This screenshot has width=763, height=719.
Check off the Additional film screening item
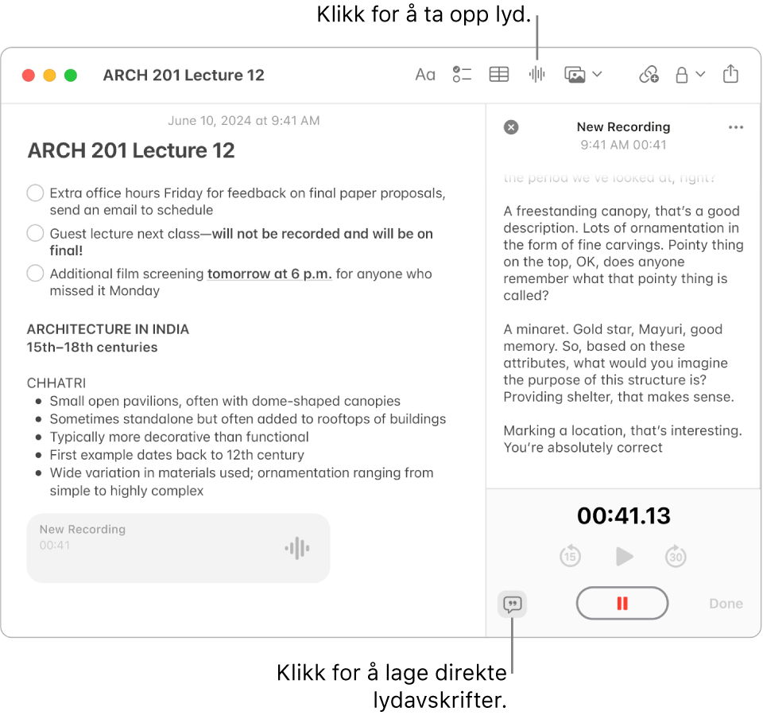[35, 273]
